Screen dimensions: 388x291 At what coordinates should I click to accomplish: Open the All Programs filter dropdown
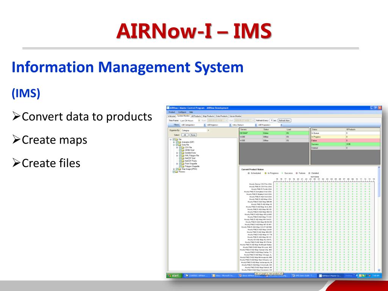tap(270, 125)
